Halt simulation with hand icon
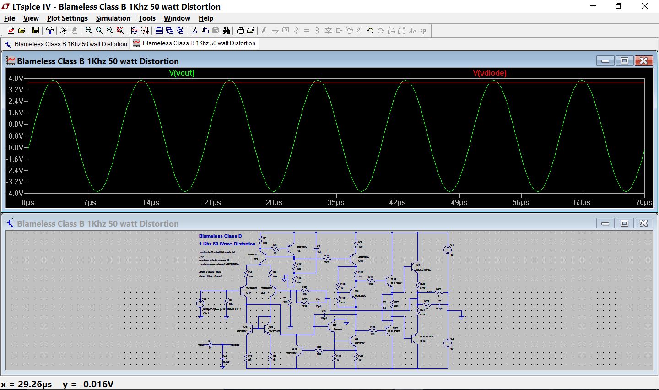 tap(75, 31)
